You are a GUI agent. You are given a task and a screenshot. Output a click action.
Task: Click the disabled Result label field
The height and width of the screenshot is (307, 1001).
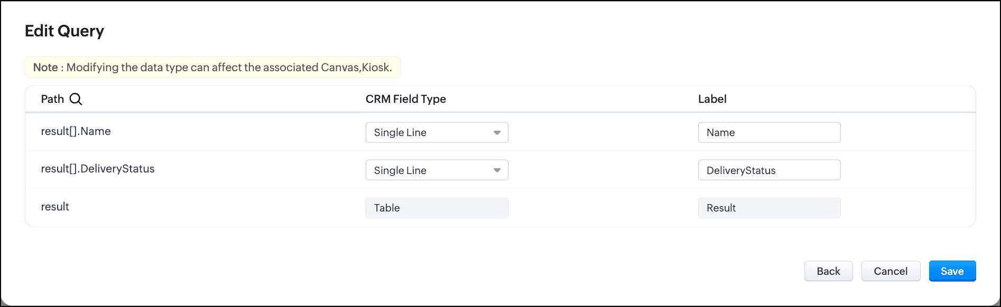click(x=768, y=208)
